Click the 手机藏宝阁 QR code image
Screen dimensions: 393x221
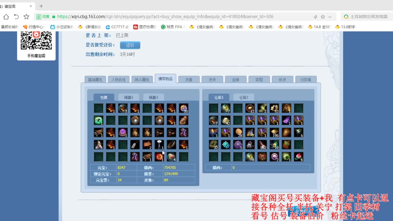pos(36,40)
